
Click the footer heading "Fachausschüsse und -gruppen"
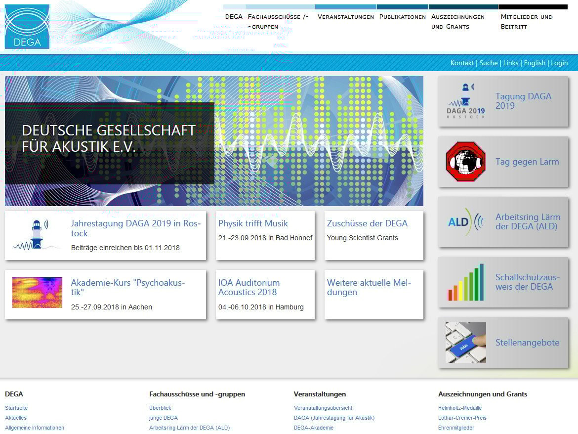[x=197, y=394]
